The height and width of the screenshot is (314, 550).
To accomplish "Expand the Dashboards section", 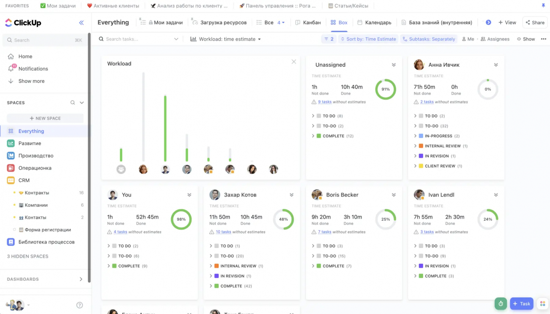I will tap(81, 279).
